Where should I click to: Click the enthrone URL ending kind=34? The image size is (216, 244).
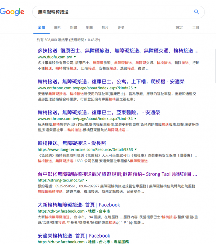(x=85, y=119)
